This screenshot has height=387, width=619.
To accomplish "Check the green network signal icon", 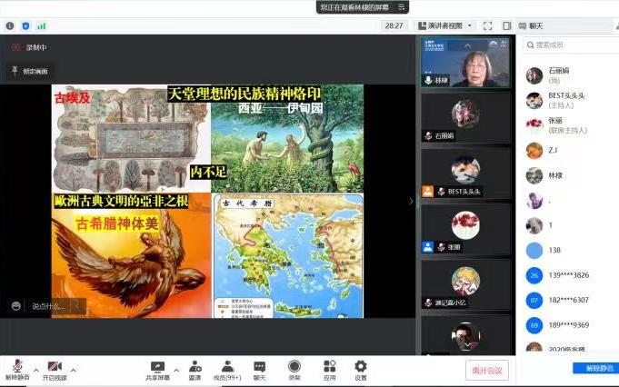I will pos(42,26).
